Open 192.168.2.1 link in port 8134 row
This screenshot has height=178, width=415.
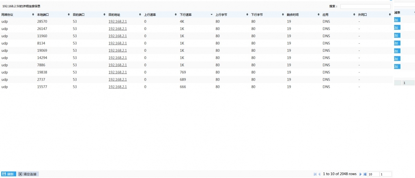118,43
